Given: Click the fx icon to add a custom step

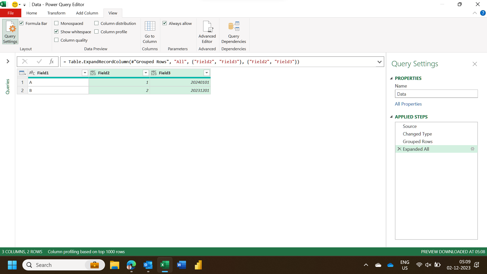Looking at the screenshot, I should [x=51, y=61].
